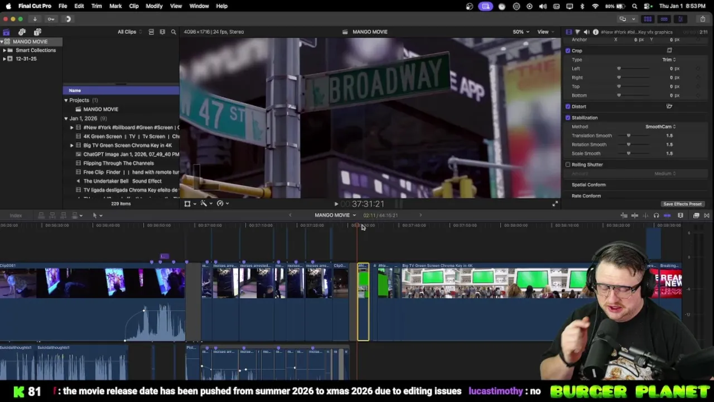Click the timeline Index button

coord(16,216)
